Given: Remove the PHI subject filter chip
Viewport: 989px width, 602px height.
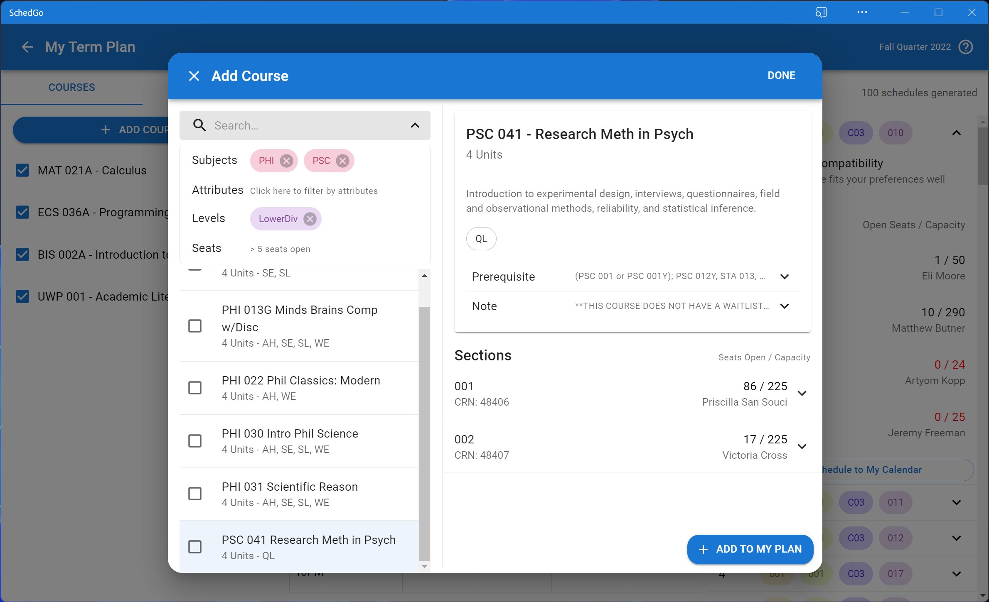Looking at the screenshot, I should point(286,161).
